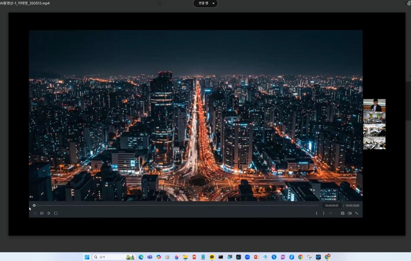Click the playhead at timeline start
411x261 pixels.
[34, 205]
